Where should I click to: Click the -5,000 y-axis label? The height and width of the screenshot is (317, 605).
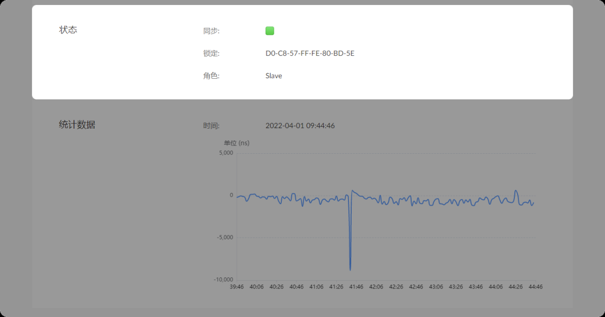click(x=224, y=238)
